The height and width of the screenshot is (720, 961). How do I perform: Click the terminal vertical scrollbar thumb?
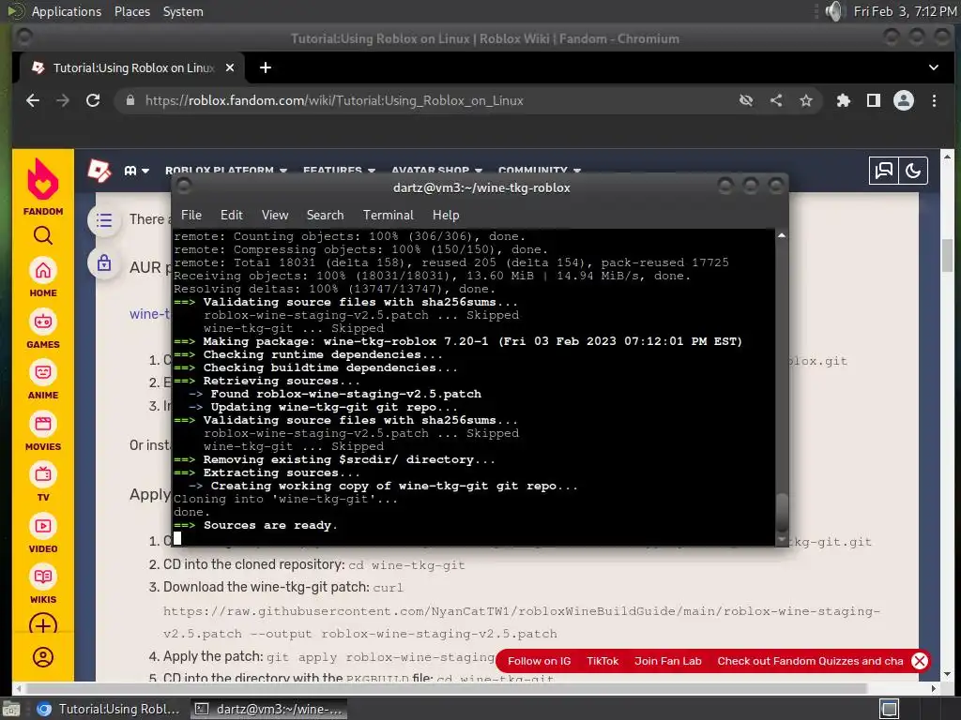[782, 512]
